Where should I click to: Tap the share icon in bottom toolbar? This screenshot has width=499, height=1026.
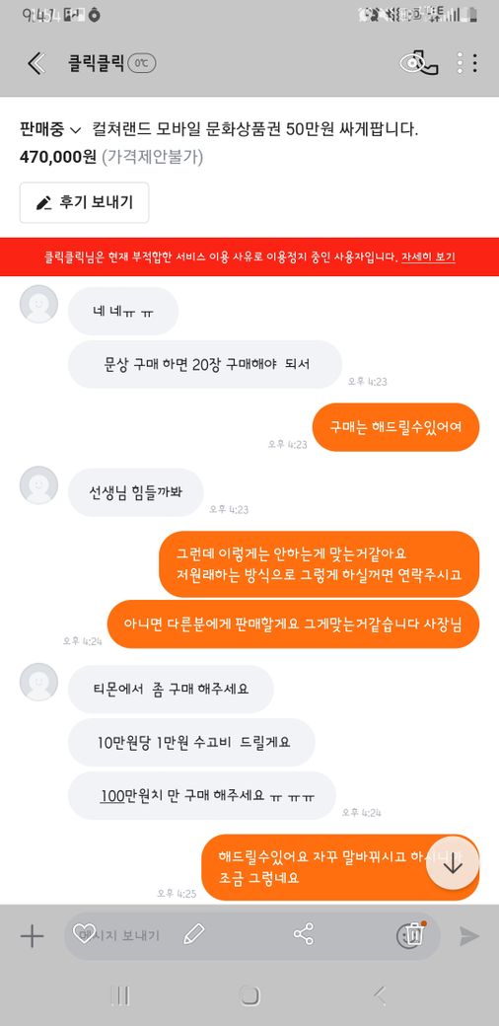pos(304,933)
